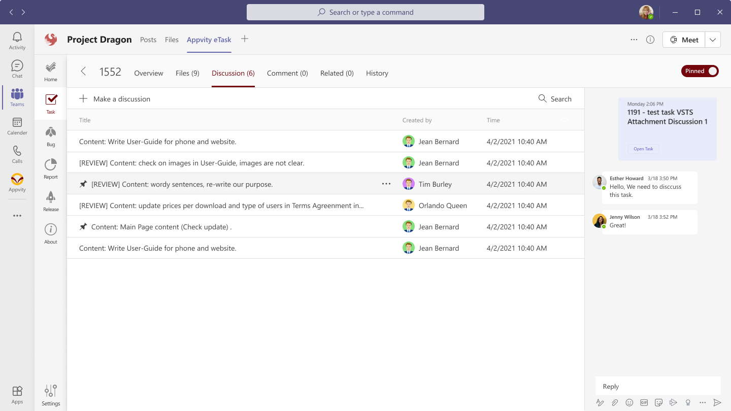The image size is (731, 411).
Task: Click Open Task on discussion 1191
Action: pyautogui.click(x=643, y=149)
